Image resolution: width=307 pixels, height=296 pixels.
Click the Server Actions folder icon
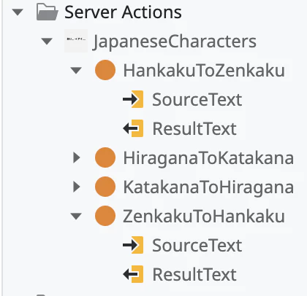coord(47,12)
